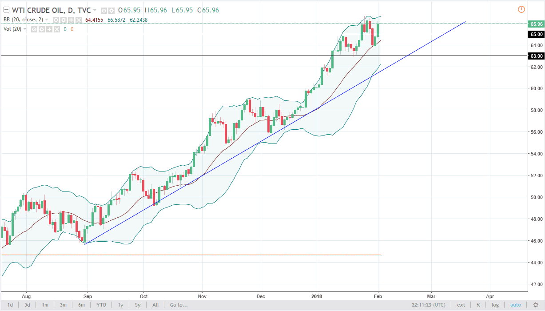Select the 1d time range
The height and width of the screenshot is (311, 545).
click(x=10, y=305)
